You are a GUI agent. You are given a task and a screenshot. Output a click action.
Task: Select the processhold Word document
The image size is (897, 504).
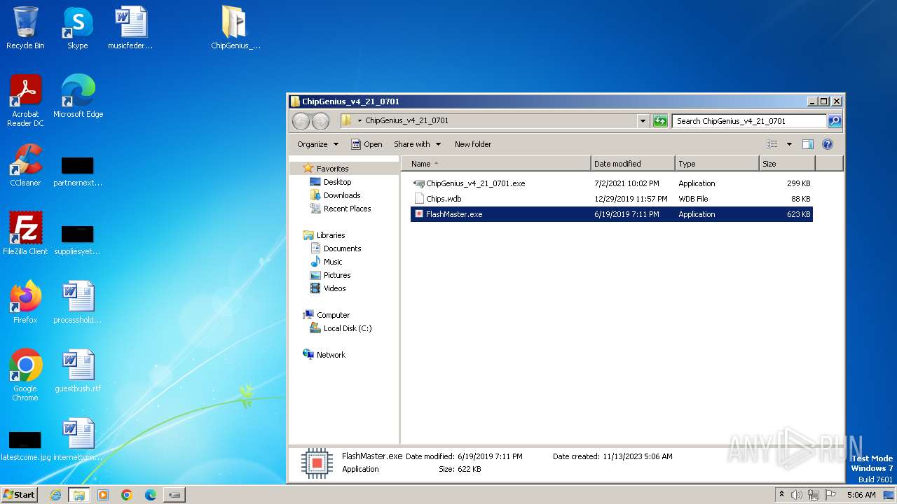coord(78,302)
